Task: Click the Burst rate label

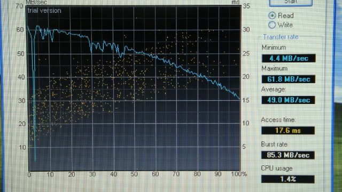Action: click(x=274, y=145)
